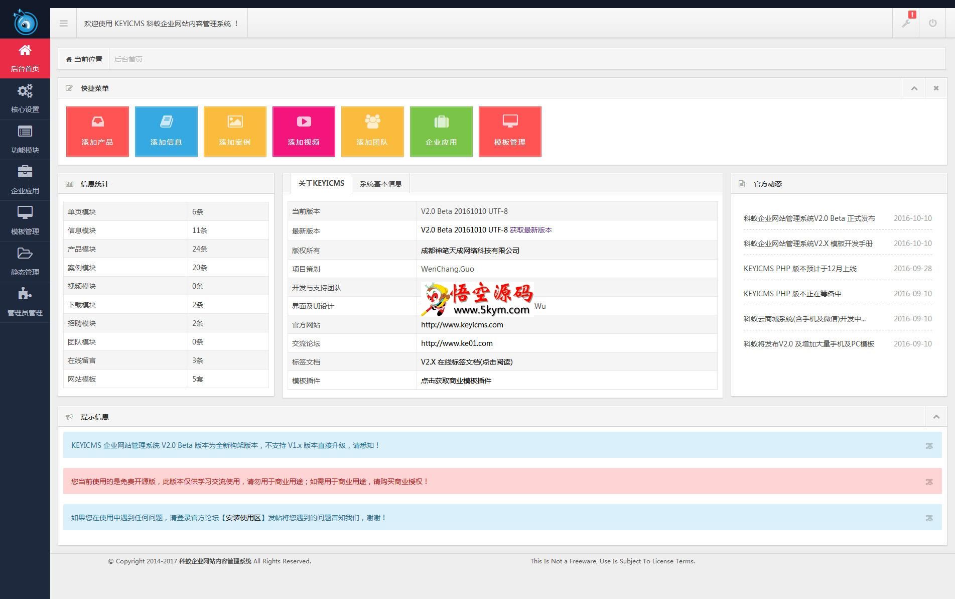The height and width of the screenshot is (599, 955).
Task: Open news KEYICMS PHP 版本正在筹备中
Action: point(792,294)
